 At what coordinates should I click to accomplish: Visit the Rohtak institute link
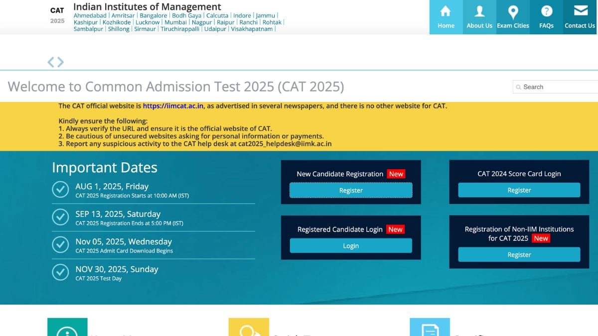click(x=272, y=22)
